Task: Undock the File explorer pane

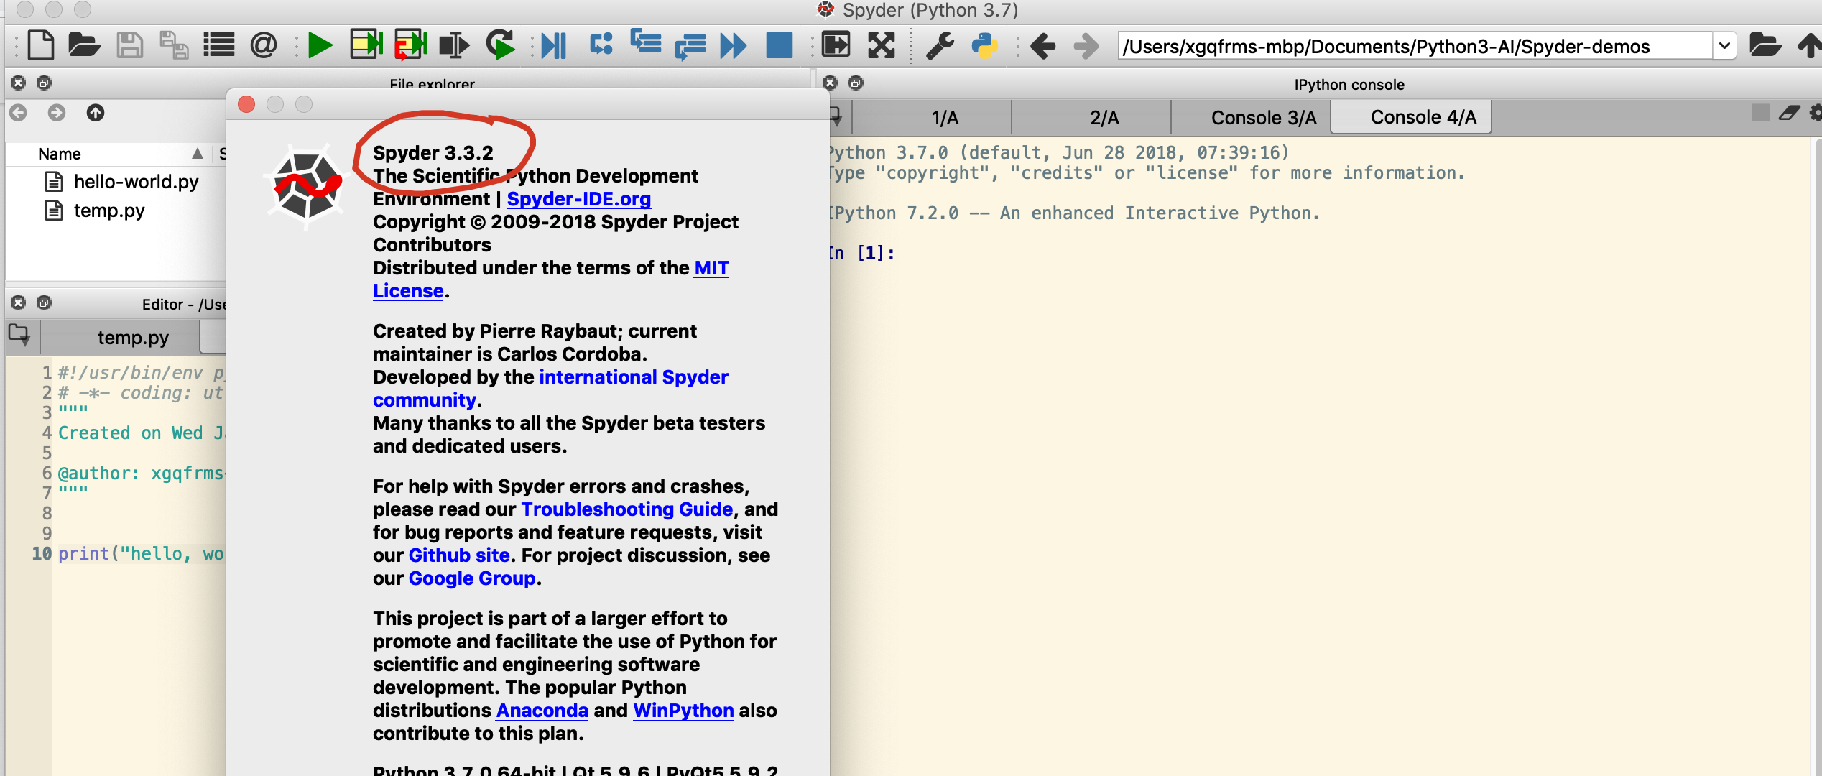Action: (x=45, y=83)
